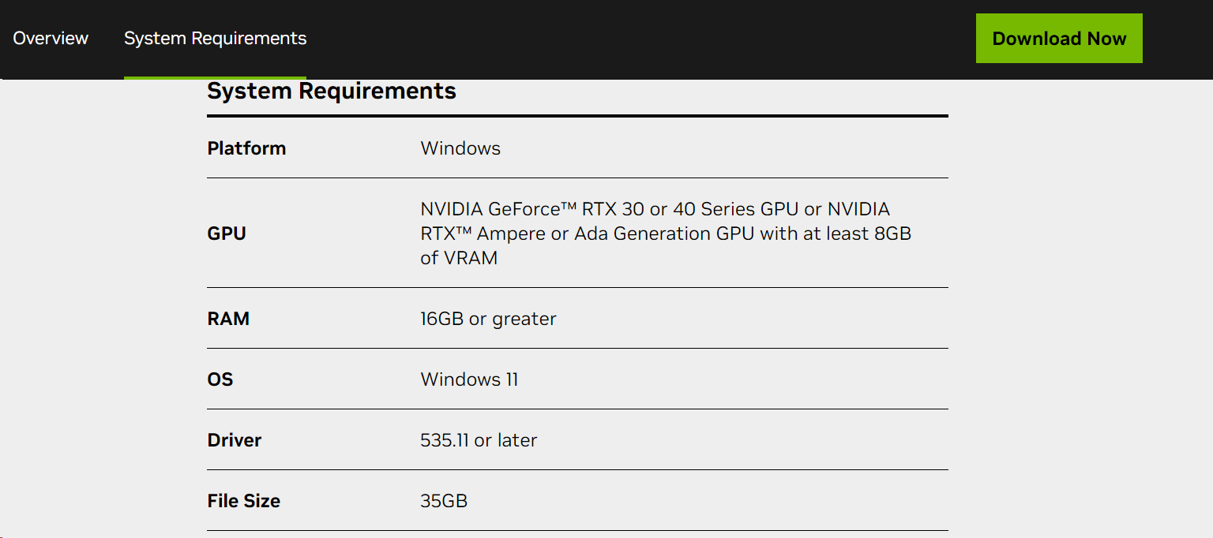Click the Windows 11 value

point(469,379)
